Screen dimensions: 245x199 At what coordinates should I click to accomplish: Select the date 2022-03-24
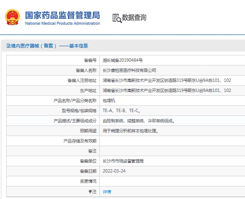pyautogui.click(x=114, y=171)
